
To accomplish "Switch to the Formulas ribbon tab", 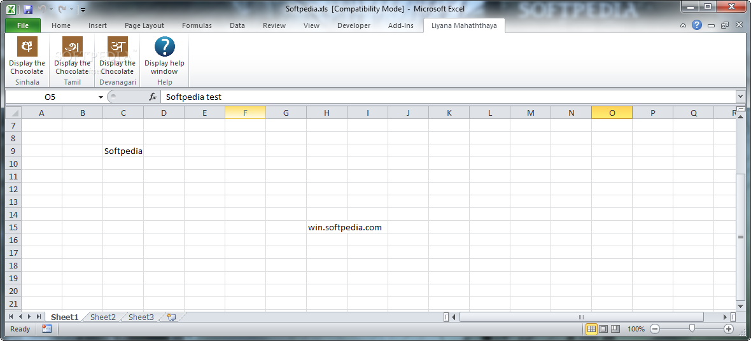I will tap(197, 26).
